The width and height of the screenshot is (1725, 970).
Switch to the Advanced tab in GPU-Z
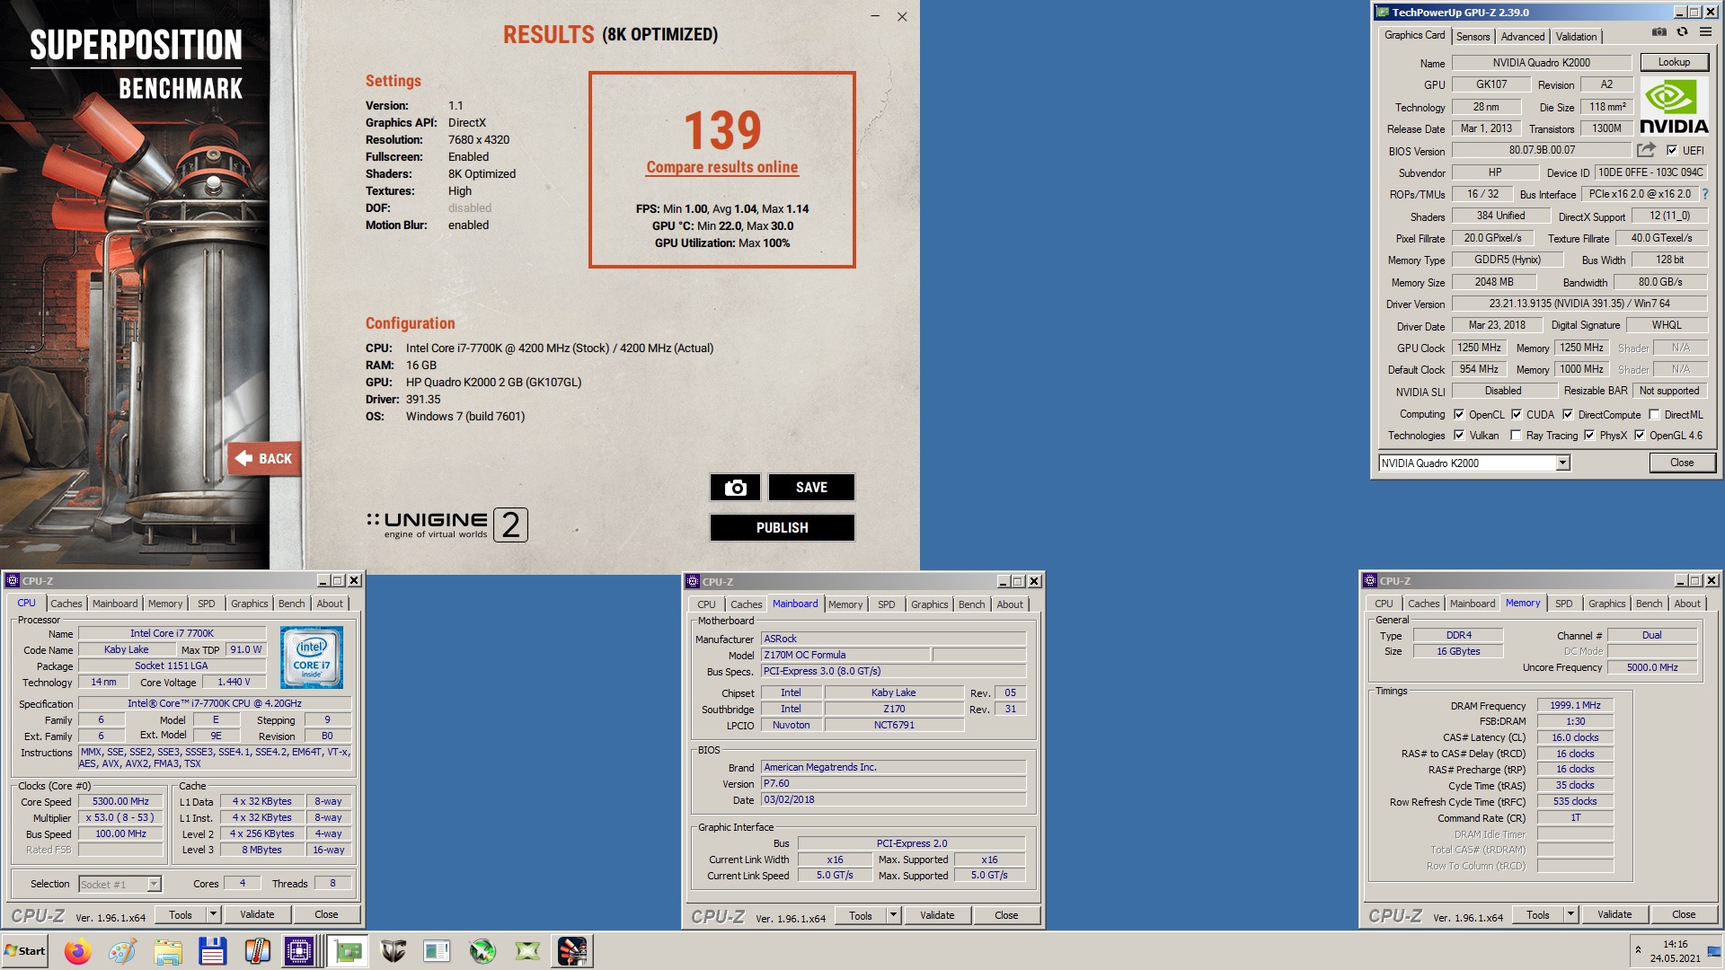point(1523,37)
